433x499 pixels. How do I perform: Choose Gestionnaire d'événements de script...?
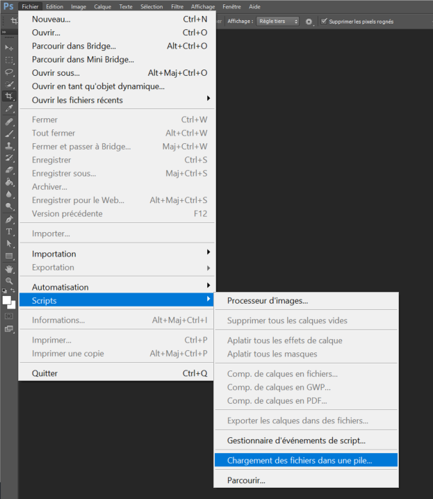306,441
